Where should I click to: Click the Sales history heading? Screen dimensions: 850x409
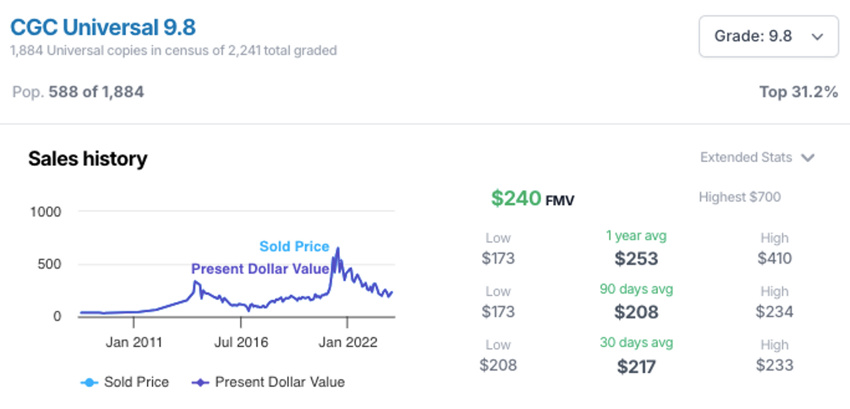click(x=88, y=159)
